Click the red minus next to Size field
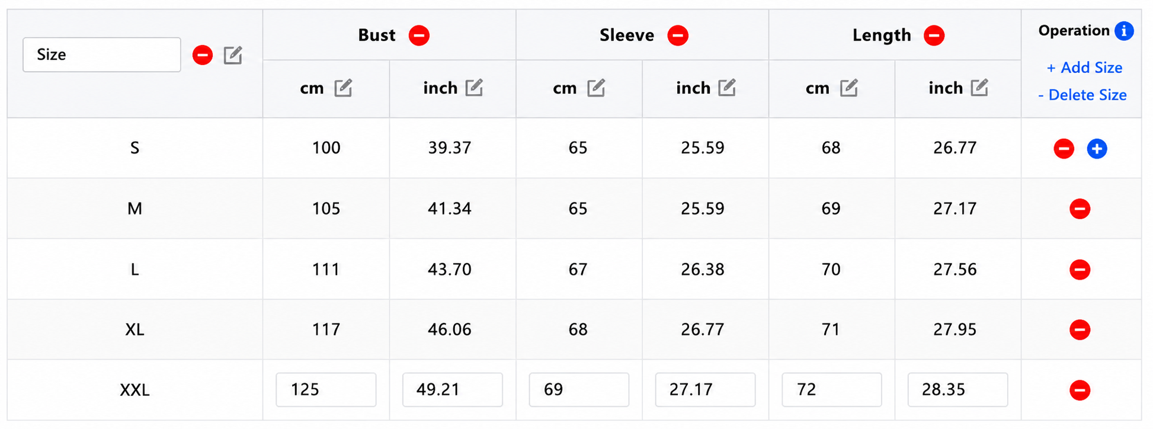1153x429 pixels. [x=203, y=55]
